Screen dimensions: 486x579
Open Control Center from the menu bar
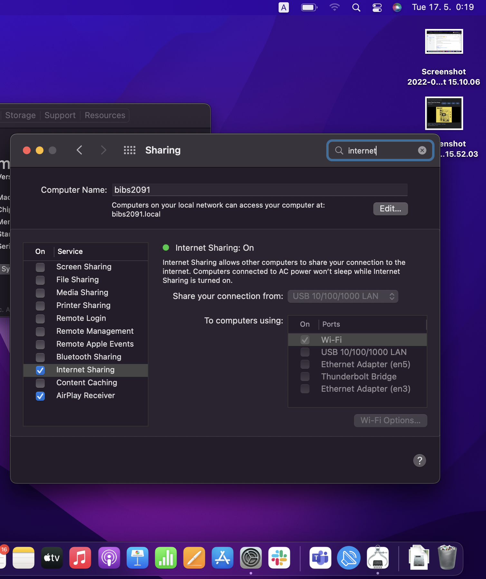377,7
